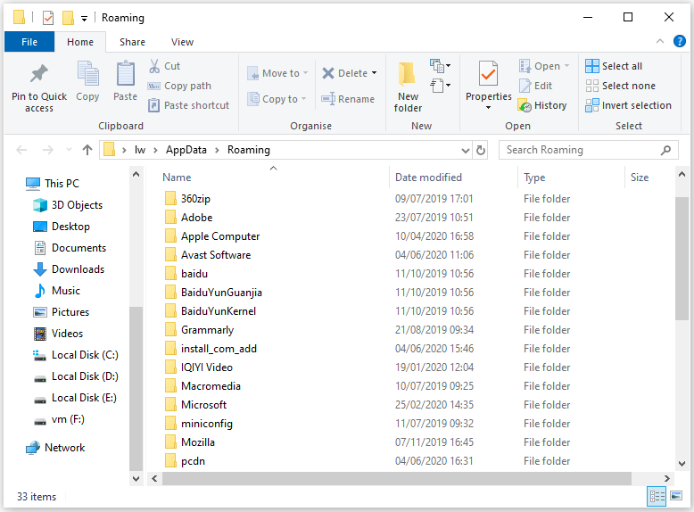Go up one folder level using the arrow

[87, 150]
